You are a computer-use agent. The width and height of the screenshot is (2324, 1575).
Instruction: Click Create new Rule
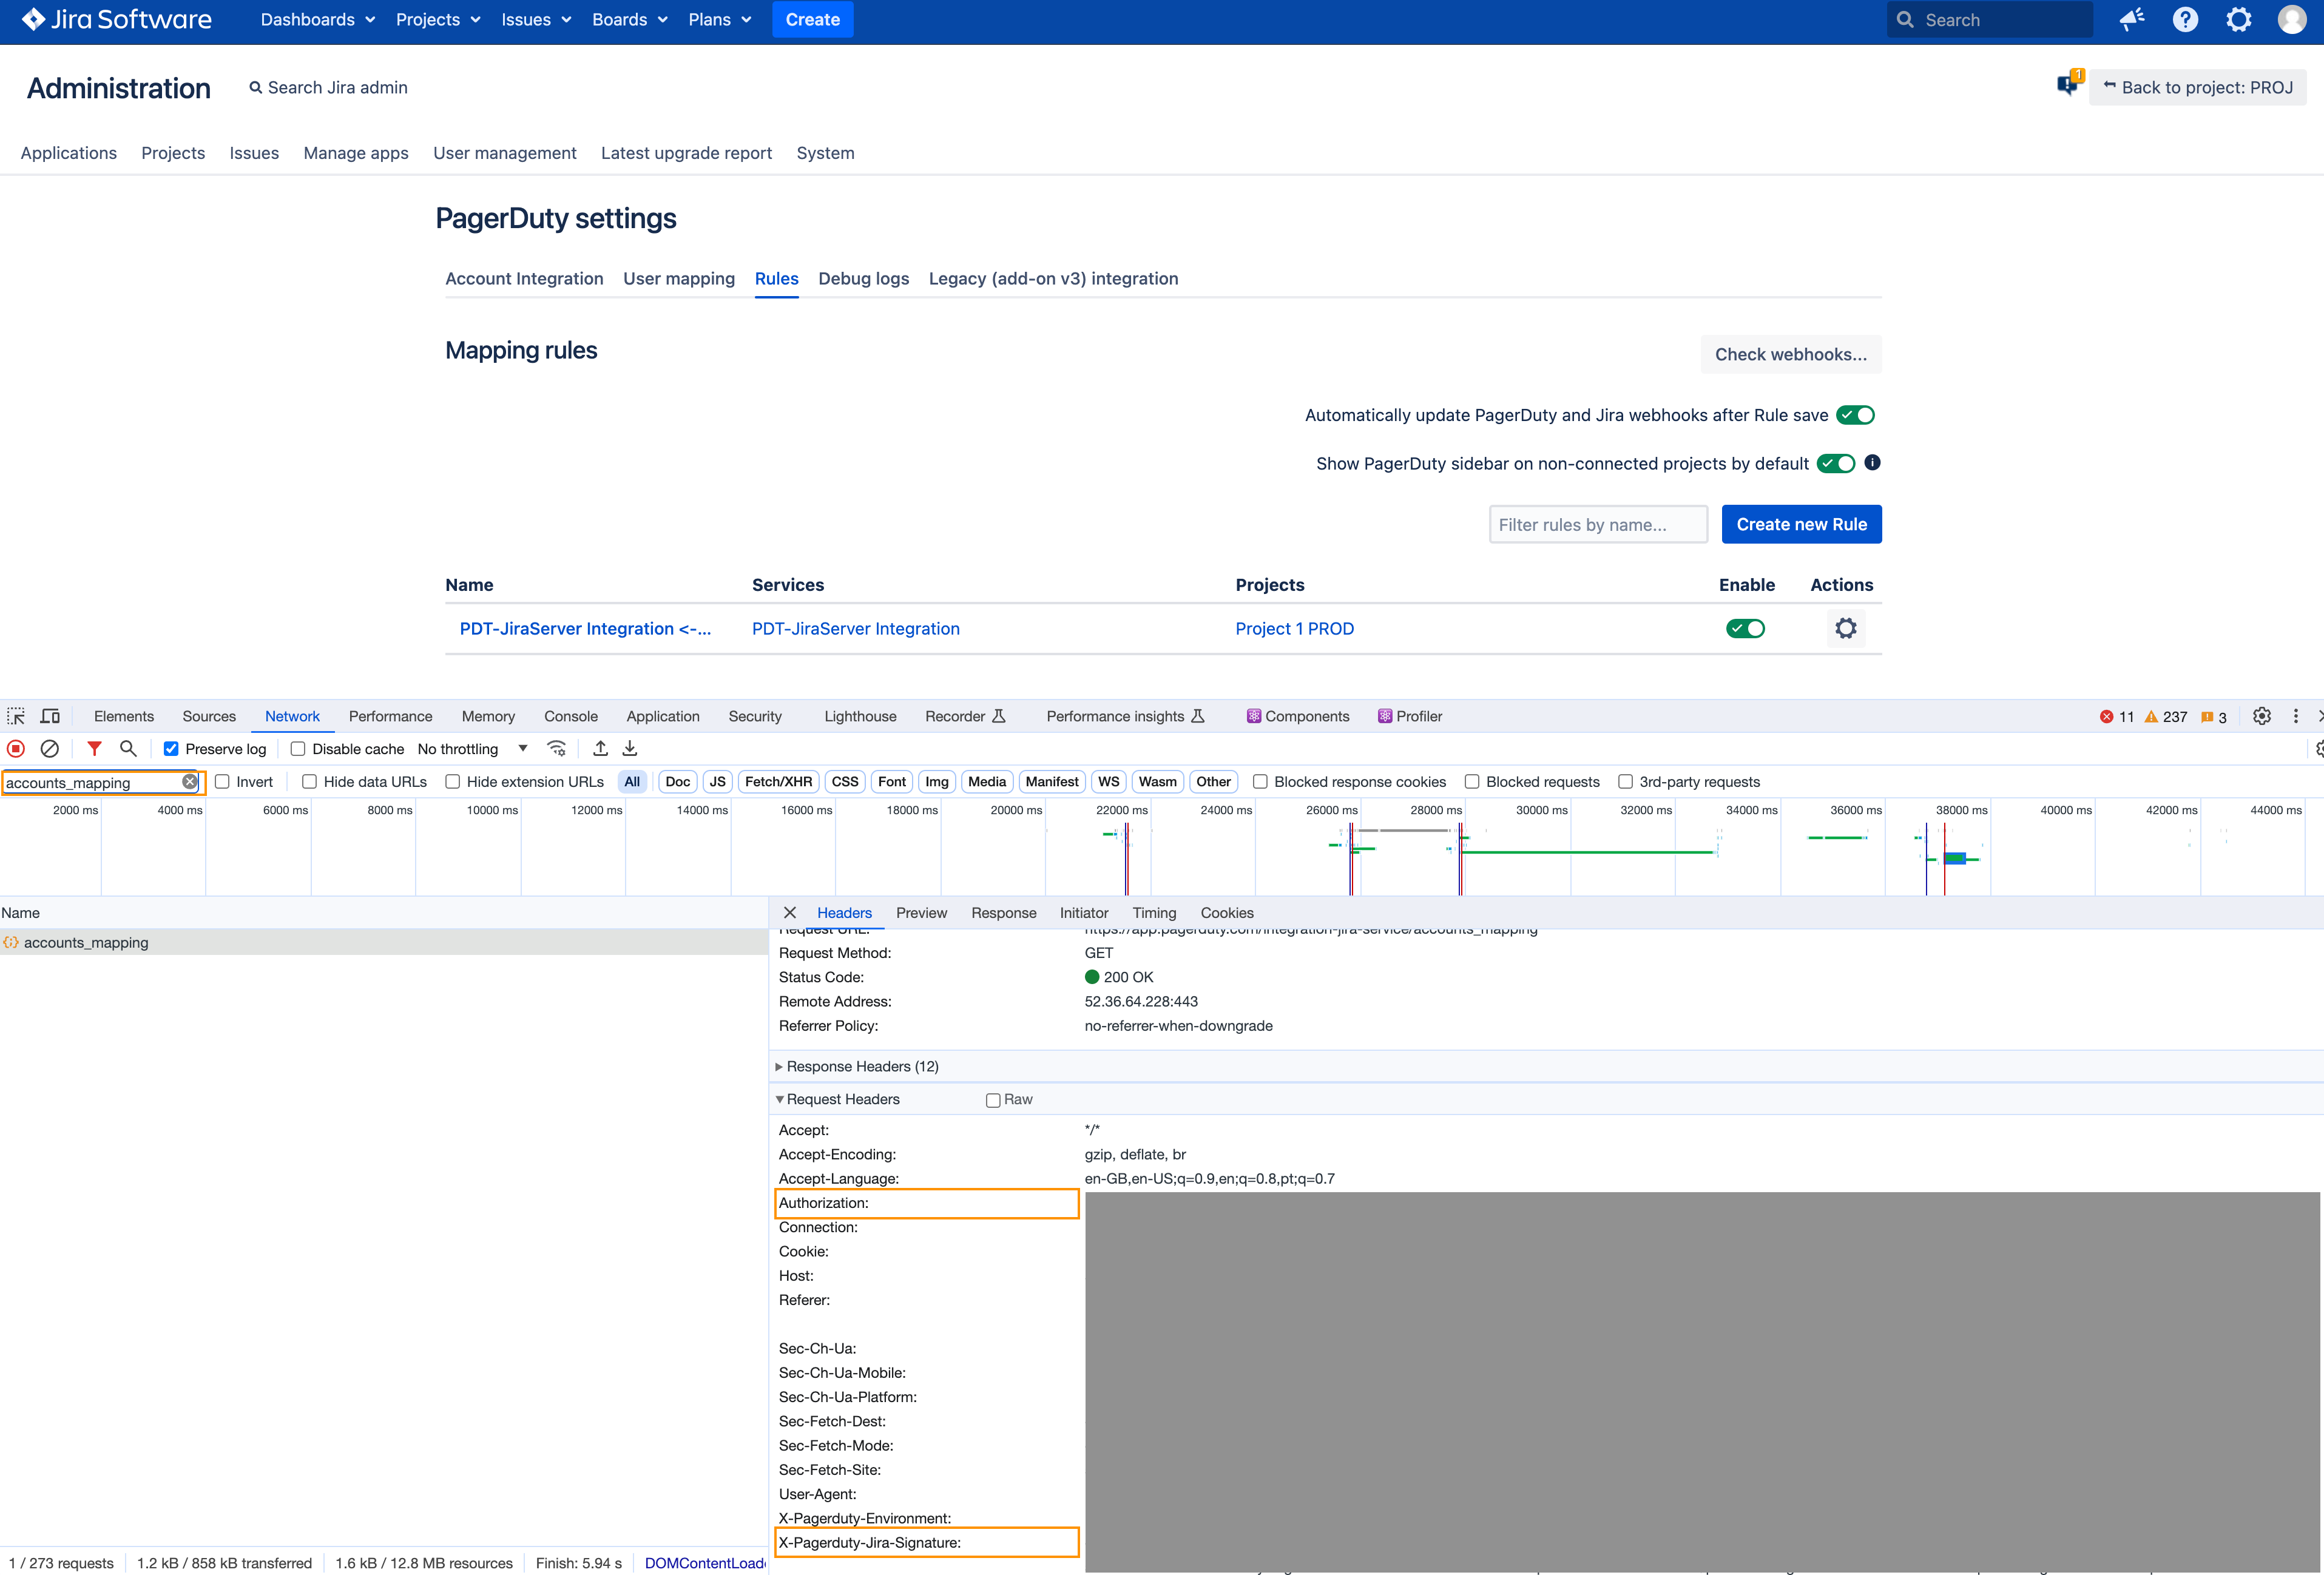click(1801, 525)
